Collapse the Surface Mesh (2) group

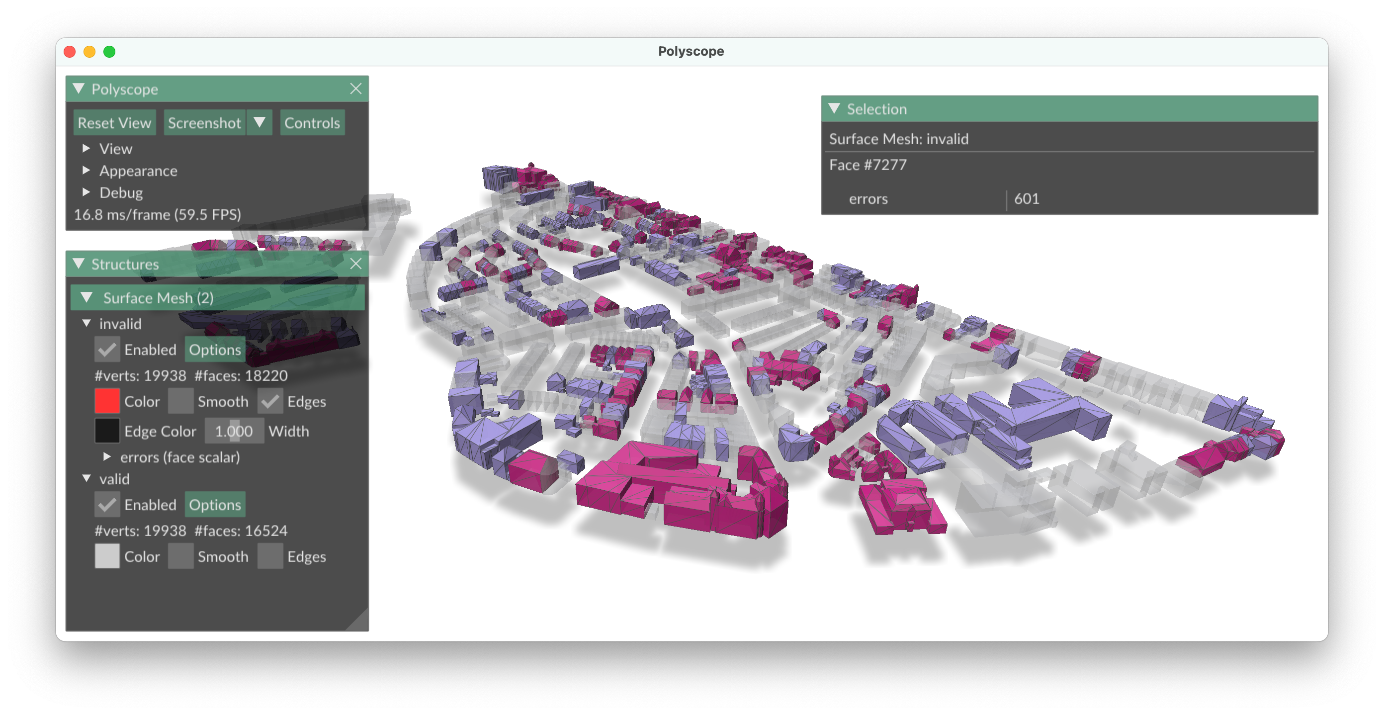tap(86, 298)
